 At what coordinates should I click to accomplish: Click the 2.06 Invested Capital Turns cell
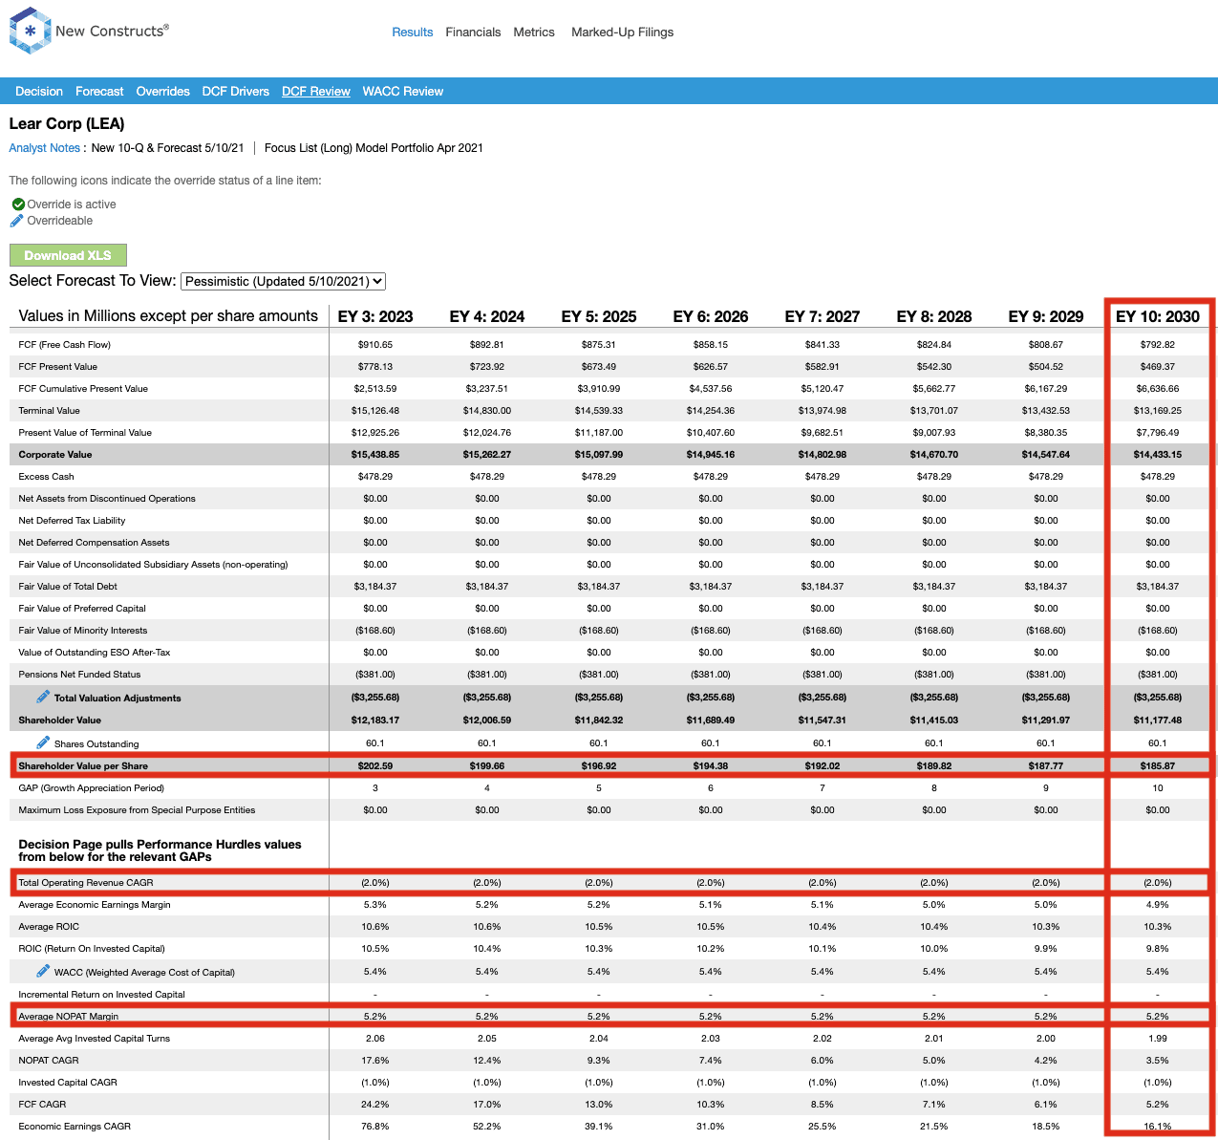pyautogui.click(x=375, y=1039)
